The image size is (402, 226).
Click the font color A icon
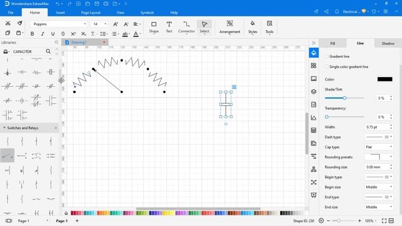pos(136,34)
